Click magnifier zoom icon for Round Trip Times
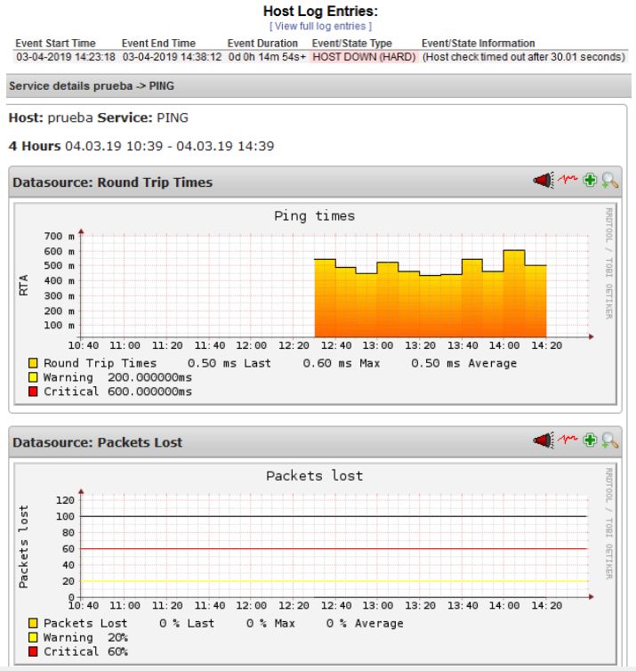Viewport: 636px width, 671px height. (x=609, y=182)
